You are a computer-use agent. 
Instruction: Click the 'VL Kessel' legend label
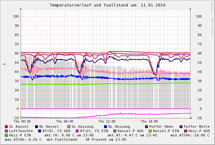click(x=19, y=127)
